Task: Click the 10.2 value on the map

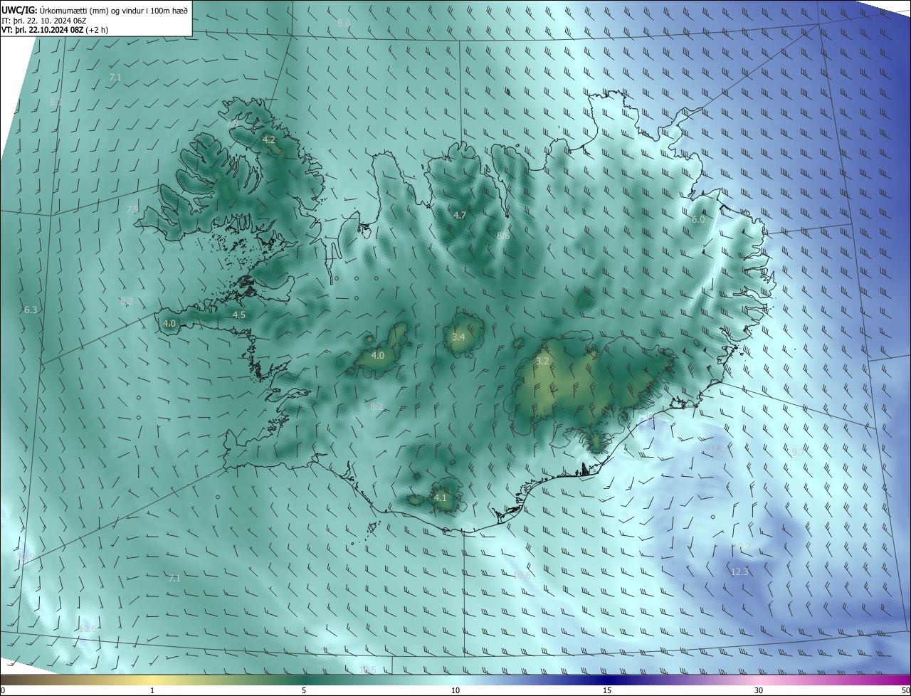Action: (742, 547)
